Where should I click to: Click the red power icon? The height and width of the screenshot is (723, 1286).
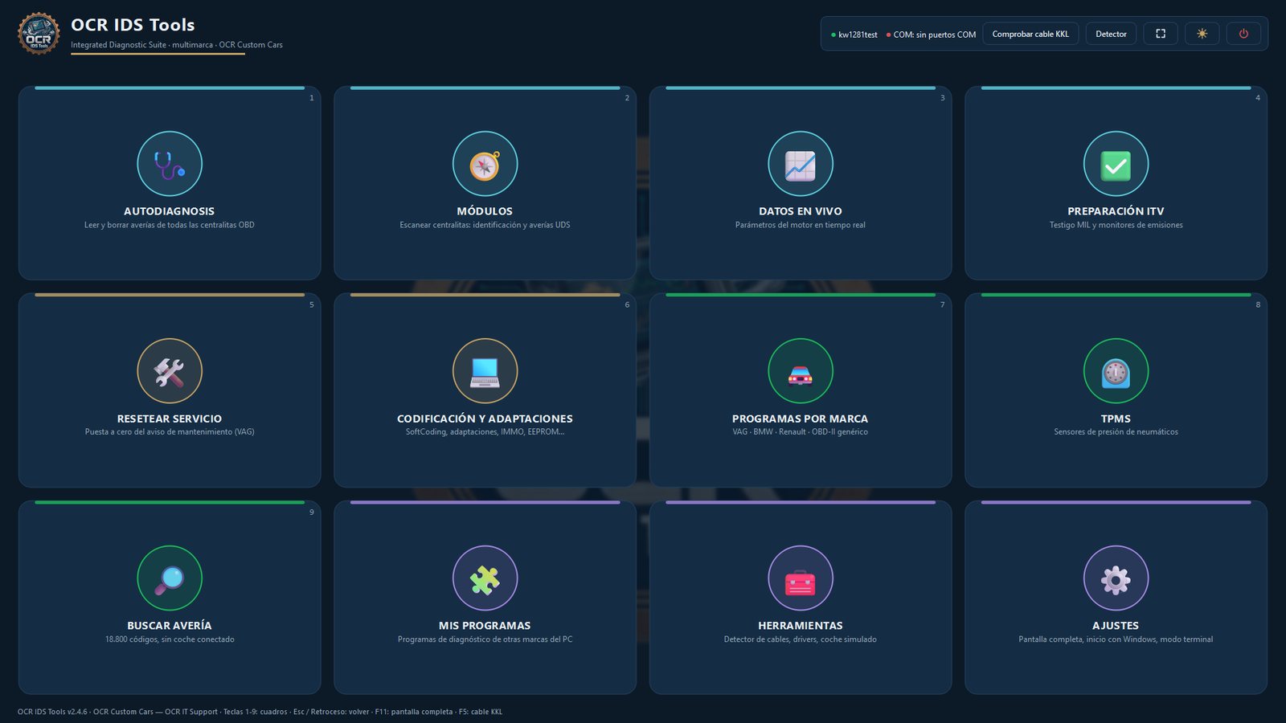click(x=1243, y=34)
